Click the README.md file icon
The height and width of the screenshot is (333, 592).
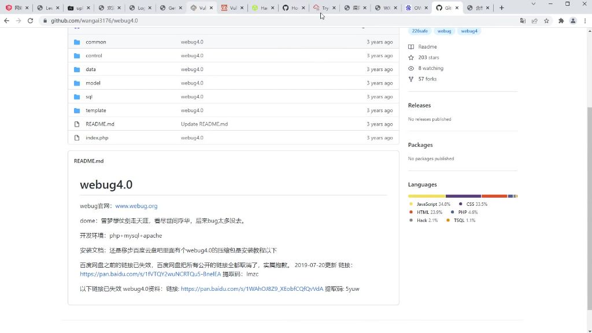click(77, 124)
